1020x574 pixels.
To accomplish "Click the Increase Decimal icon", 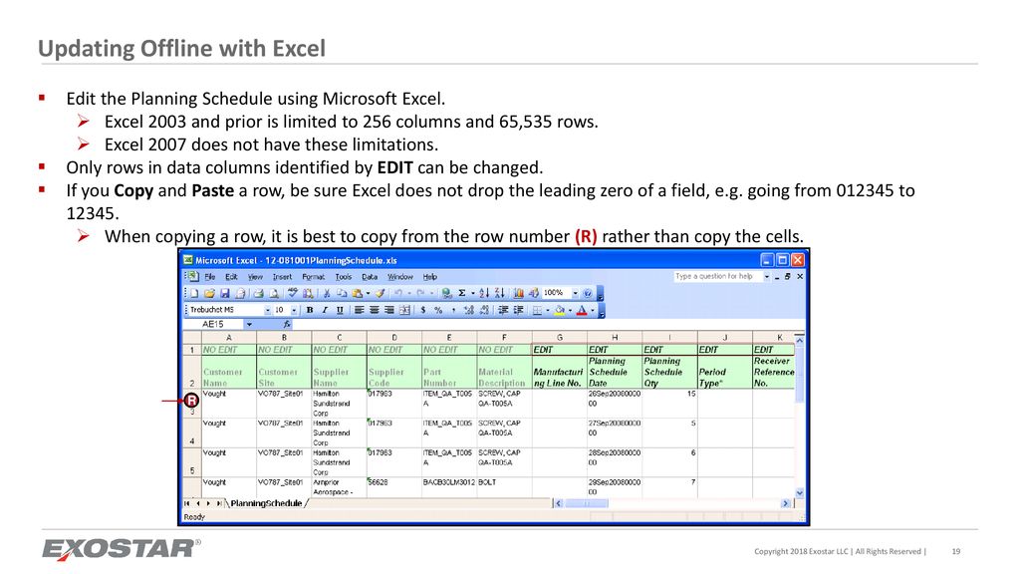I will pos(469,310).
